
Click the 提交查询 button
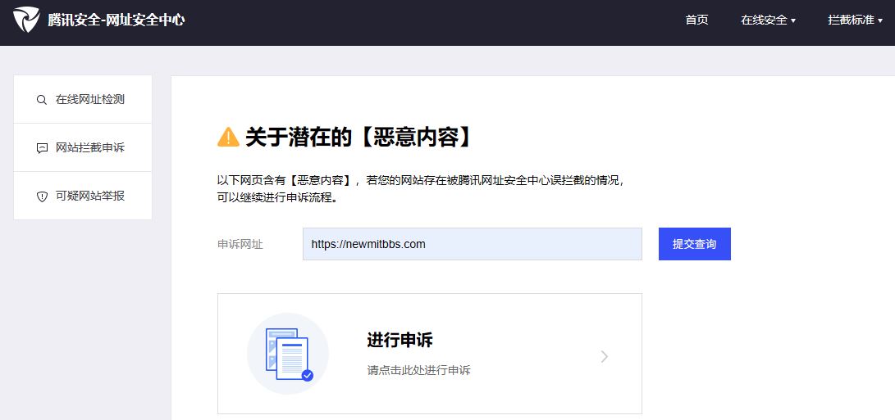click(695, 244)
